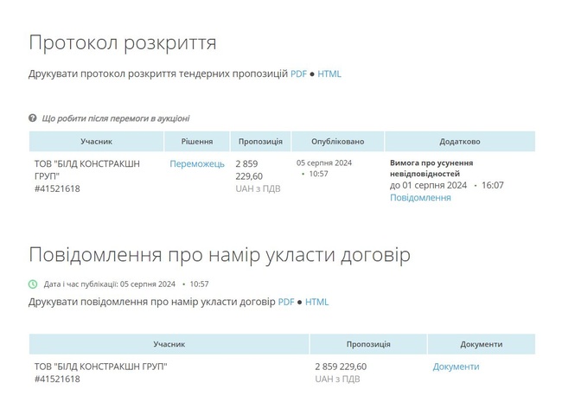Screen dimensions: 562x402
Task: Click '#41521618' code in intent notice table
Action: click(x=57, y=379)
